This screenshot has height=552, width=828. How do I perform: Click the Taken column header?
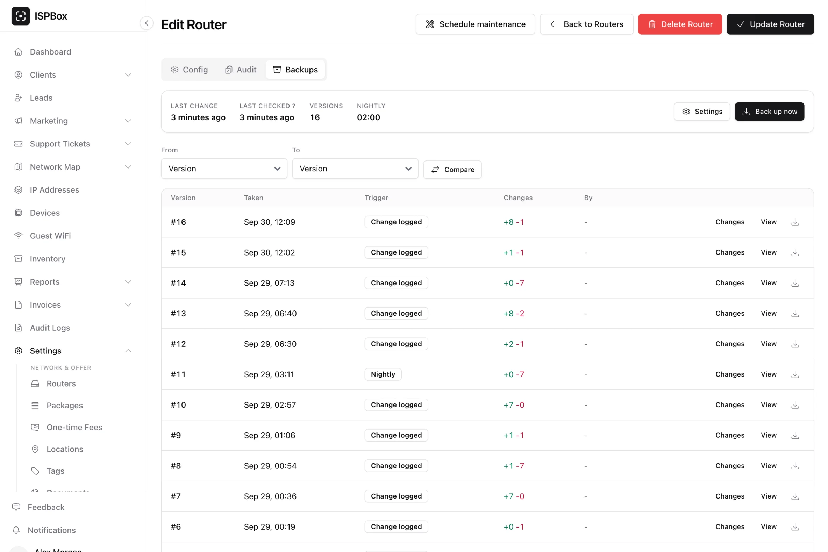[x=254, y=198]
